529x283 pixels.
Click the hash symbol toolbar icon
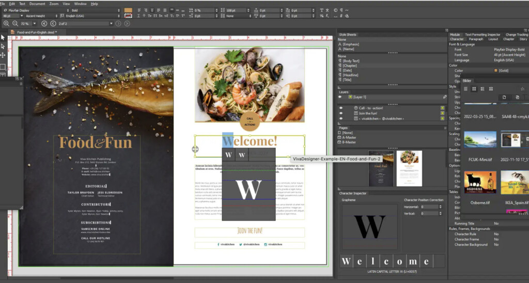coord(341,16)
